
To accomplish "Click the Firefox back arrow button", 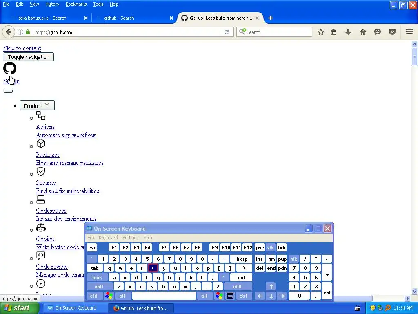I will point(8,32).
